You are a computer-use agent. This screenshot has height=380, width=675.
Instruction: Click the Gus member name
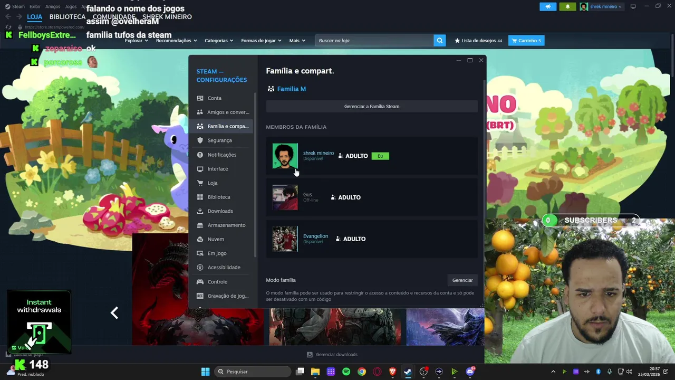pyautogui.click(x=307, y=195)
